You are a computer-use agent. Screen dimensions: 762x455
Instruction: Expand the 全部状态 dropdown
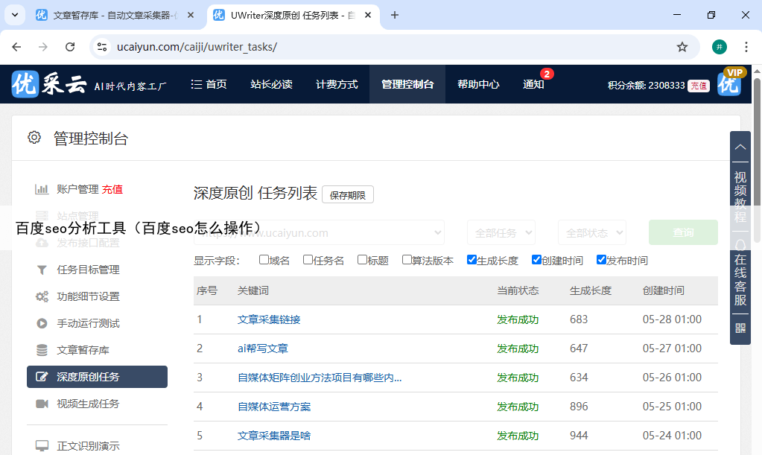coord(591,232)
